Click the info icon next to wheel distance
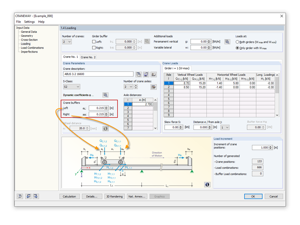300x225 pixels. tap(105, 128)
